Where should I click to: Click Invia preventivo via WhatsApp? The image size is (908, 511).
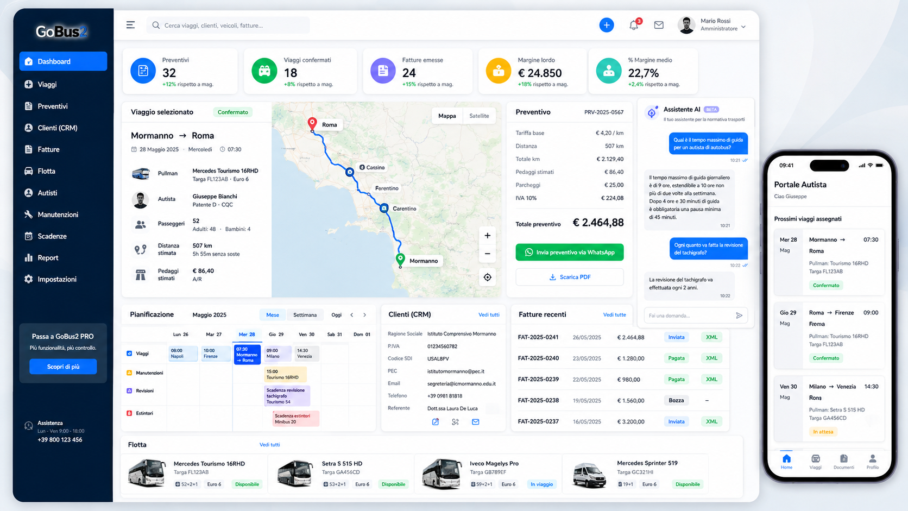(x=570, y=252)
